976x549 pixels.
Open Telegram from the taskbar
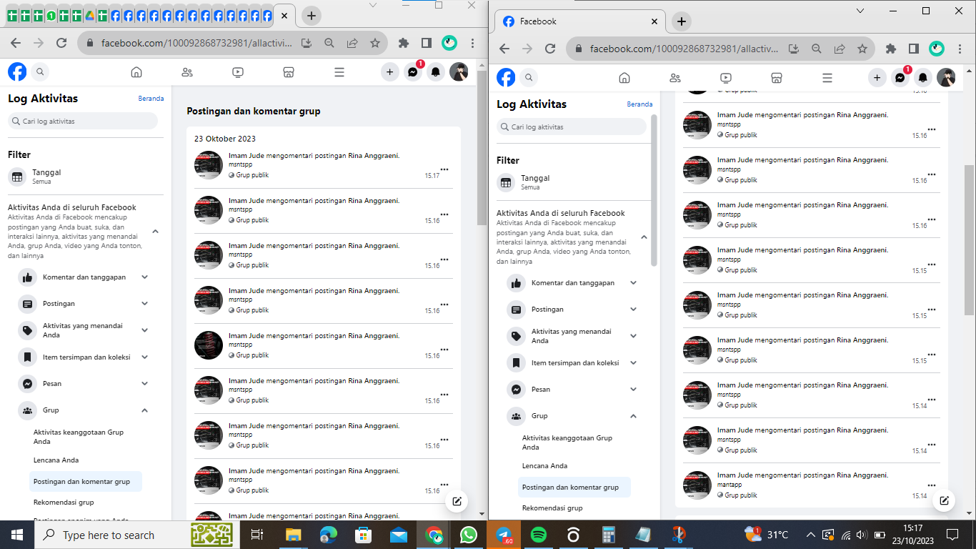tap(504, 535)
